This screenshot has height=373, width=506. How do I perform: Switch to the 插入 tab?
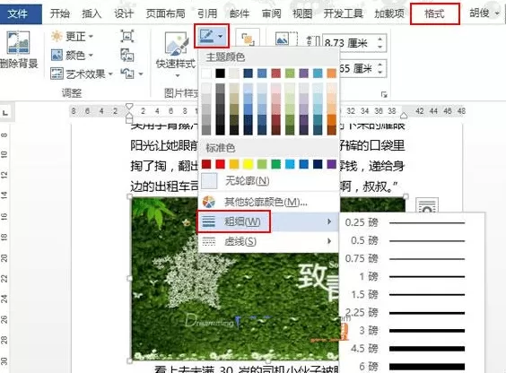92,13
